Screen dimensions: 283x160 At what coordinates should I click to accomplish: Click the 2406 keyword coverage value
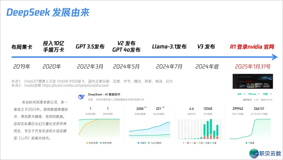tap(140, 109)
